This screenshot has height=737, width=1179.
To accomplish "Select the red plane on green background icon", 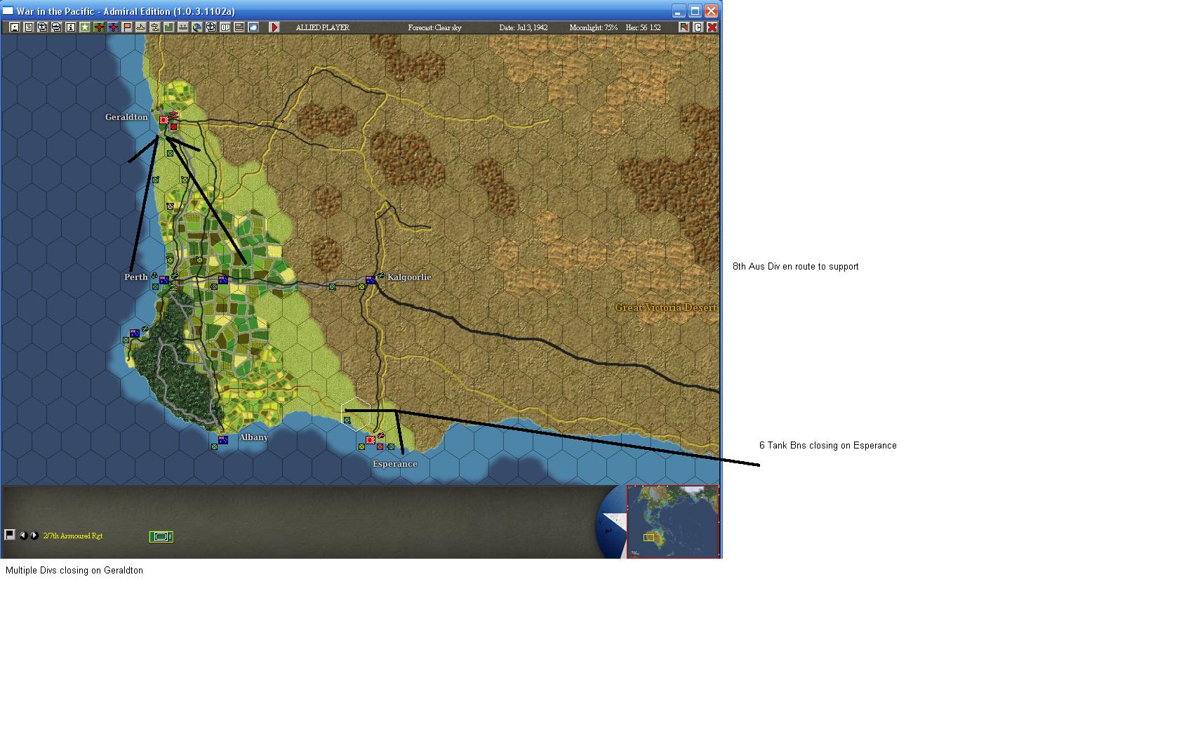I will click(x=99, y=27).
